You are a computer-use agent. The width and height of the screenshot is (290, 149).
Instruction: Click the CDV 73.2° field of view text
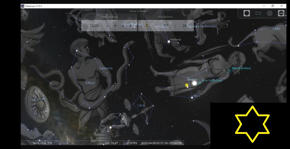(x=111, y=143)
